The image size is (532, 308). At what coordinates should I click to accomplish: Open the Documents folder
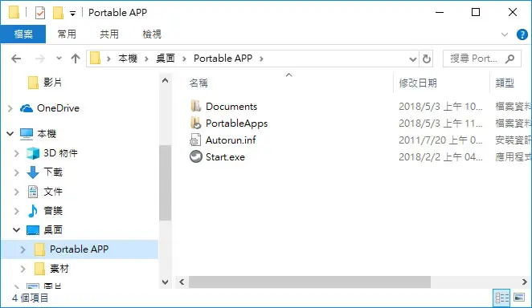tap(231, 107)
